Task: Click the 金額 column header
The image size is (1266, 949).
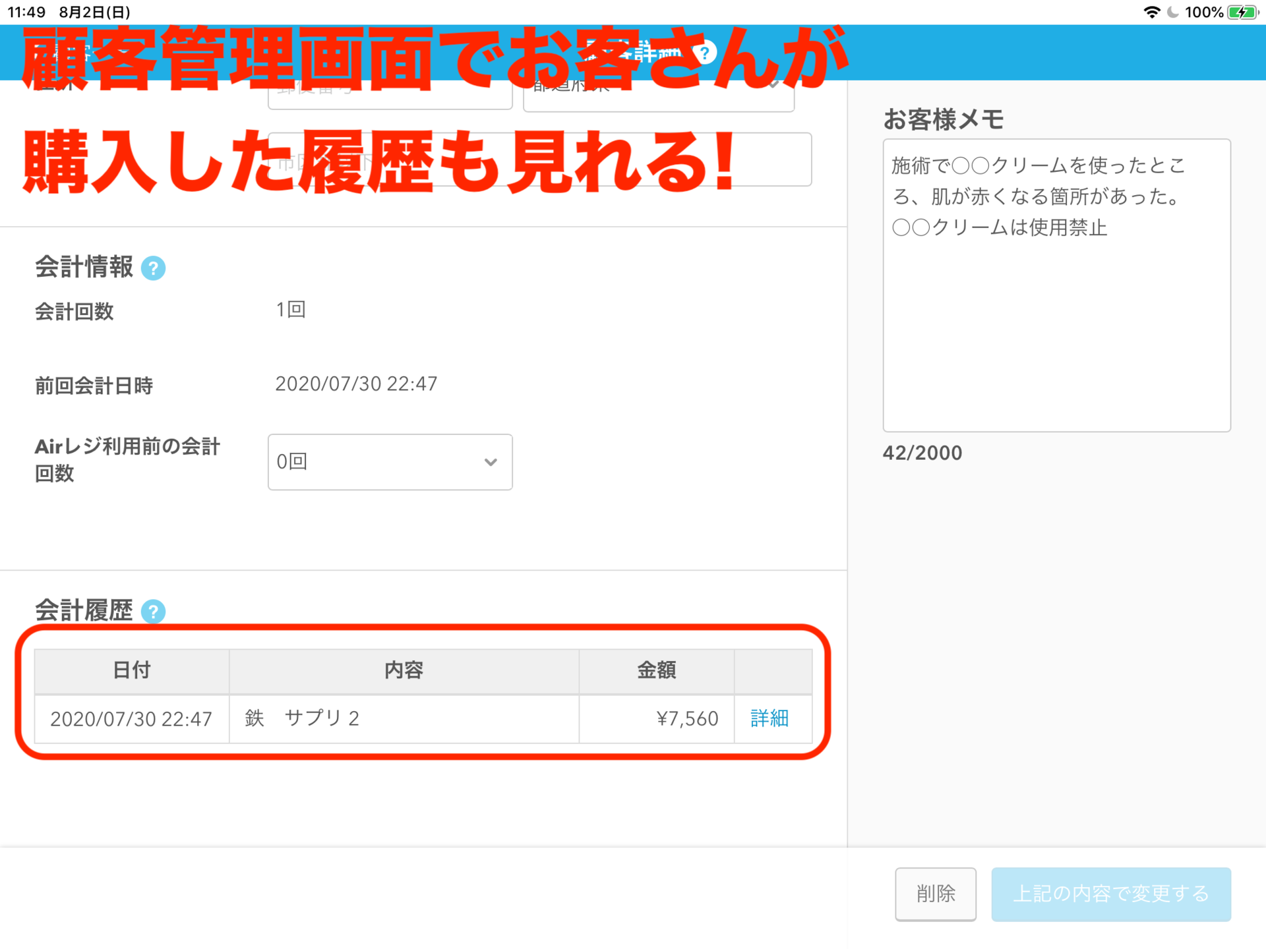Action: 657,671
